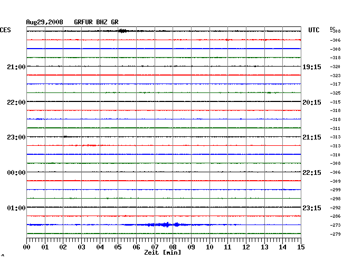Click minute axis tick label 03
Image resolution: width=343 pixels, height=261 pixels.
(81, 247)
